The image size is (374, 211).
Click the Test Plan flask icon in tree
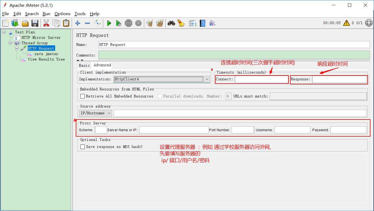[x=11, y=32]
